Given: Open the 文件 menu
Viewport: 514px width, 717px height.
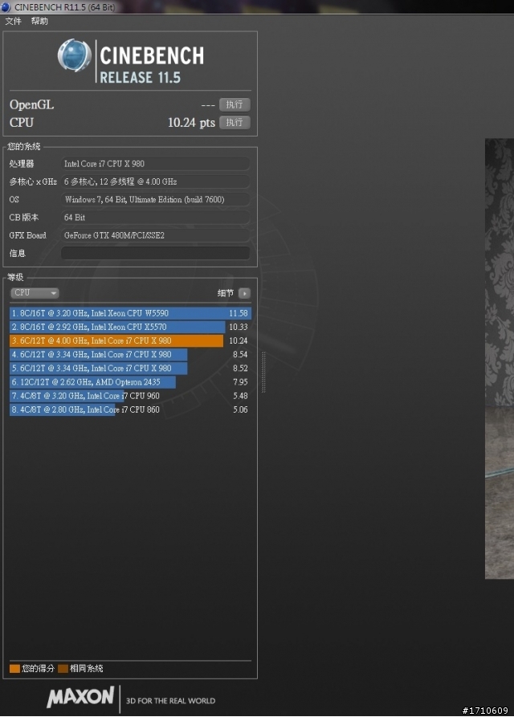Looking at the screenshot, I should click(14, 21).
